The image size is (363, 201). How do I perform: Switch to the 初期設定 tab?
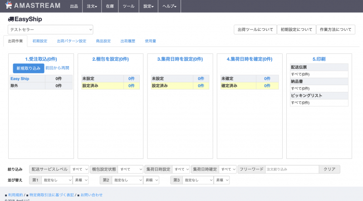pyautogui.click(x=40, y=41)
